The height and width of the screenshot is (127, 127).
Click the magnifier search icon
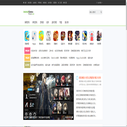pyautogui.click(x=101, y=12)
